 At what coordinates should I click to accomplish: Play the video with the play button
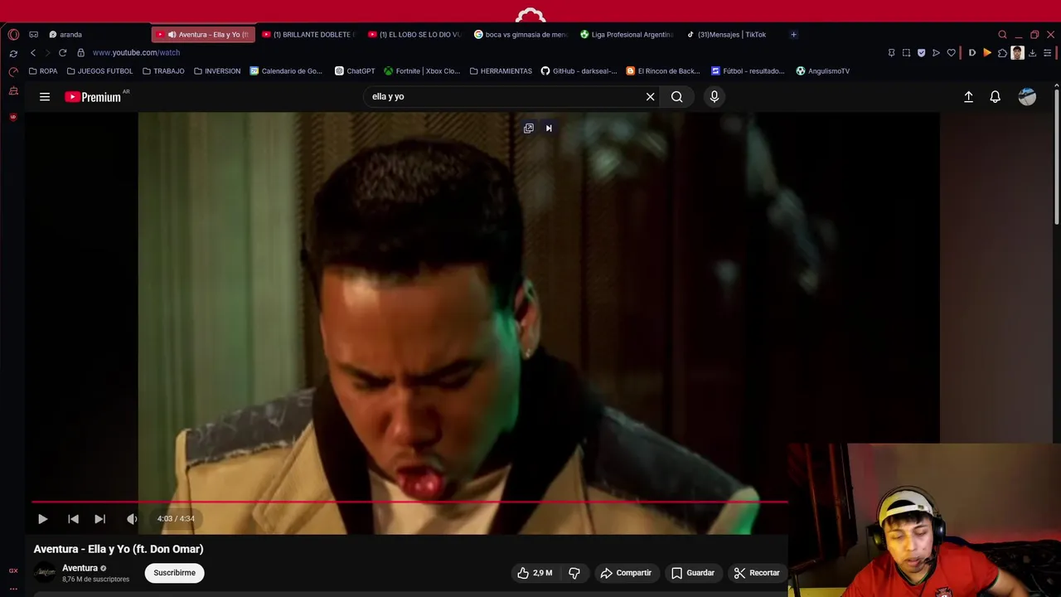point(42,519)
